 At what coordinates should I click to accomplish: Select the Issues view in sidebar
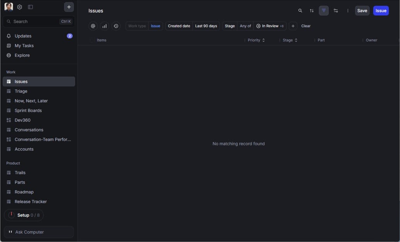(x=39, y=81)
